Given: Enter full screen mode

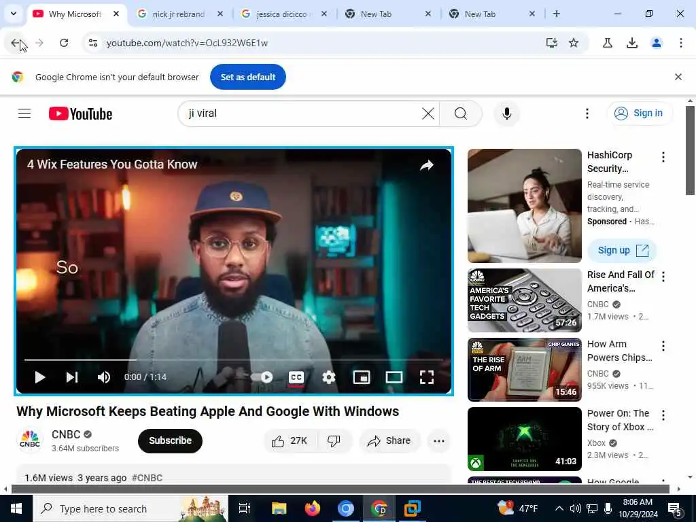Looking at the screenshot, I should point(427,377).
